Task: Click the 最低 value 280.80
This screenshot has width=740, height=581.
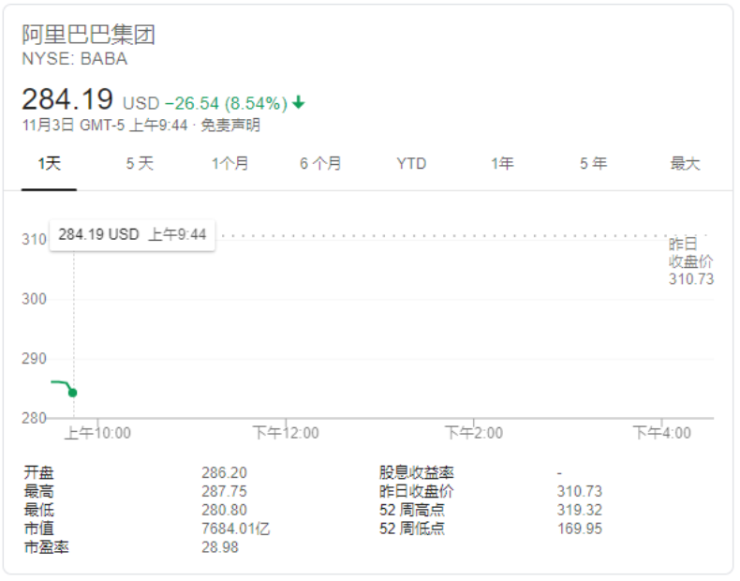Action: 224,510
